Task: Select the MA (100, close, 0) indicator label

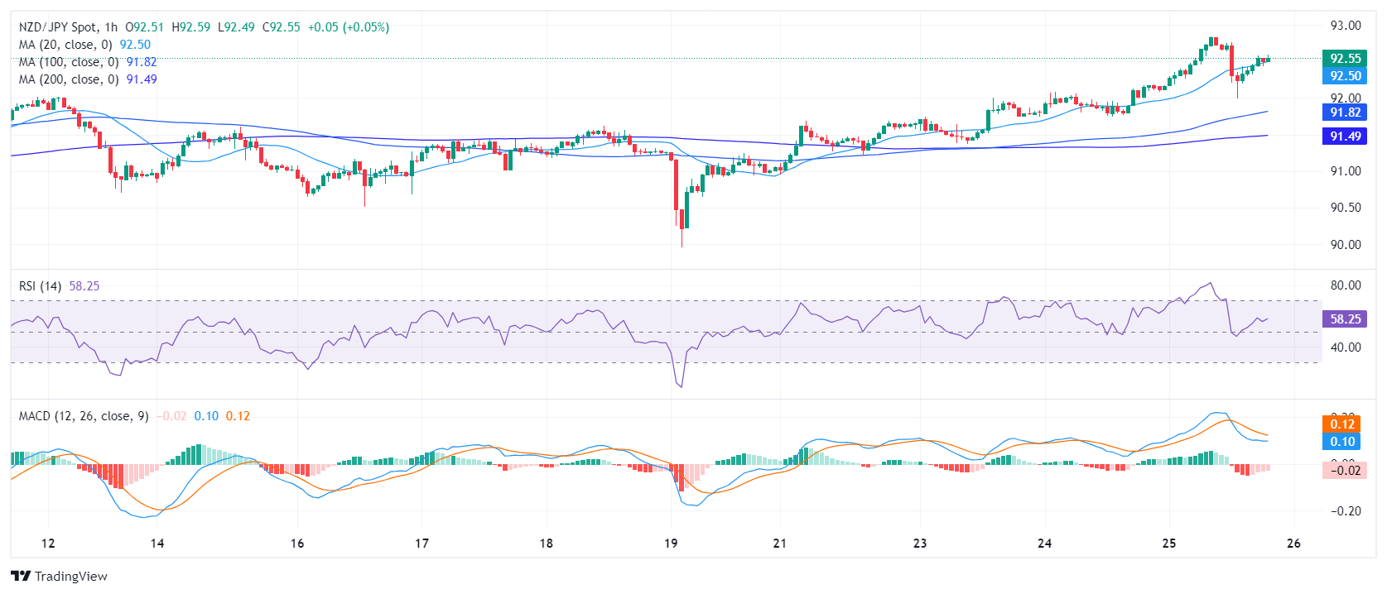Action: tap(69, 62)
